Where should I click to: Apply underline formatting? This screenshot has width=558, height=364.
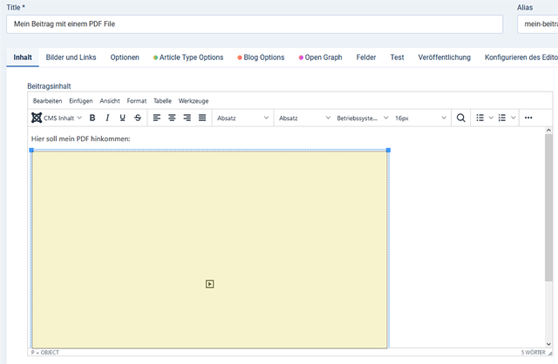pyautogui.click(x=122, y=118)
